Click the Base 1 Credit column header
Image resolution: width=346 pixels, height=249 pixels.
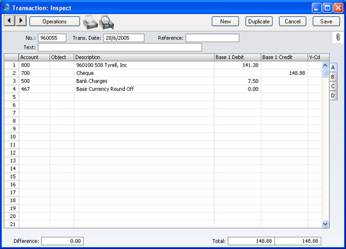(x=285, y=58)
